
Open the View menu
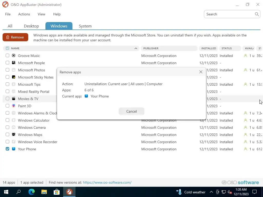(x=41, y=14)
